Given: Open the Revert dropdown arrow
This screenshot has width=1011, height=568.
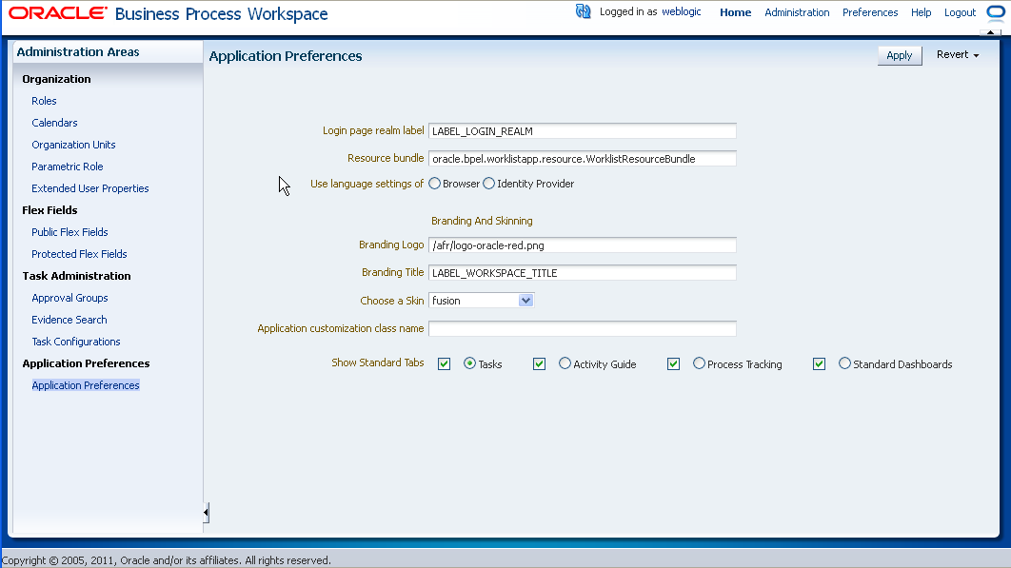Looking at the screenshot, I should tap(976, 55).
